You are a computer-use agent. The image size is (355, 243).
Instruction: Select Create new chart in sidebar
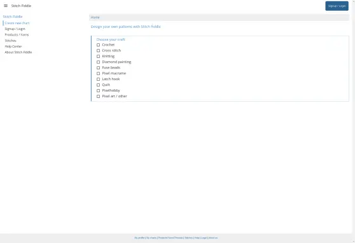(x=17, y=23)
